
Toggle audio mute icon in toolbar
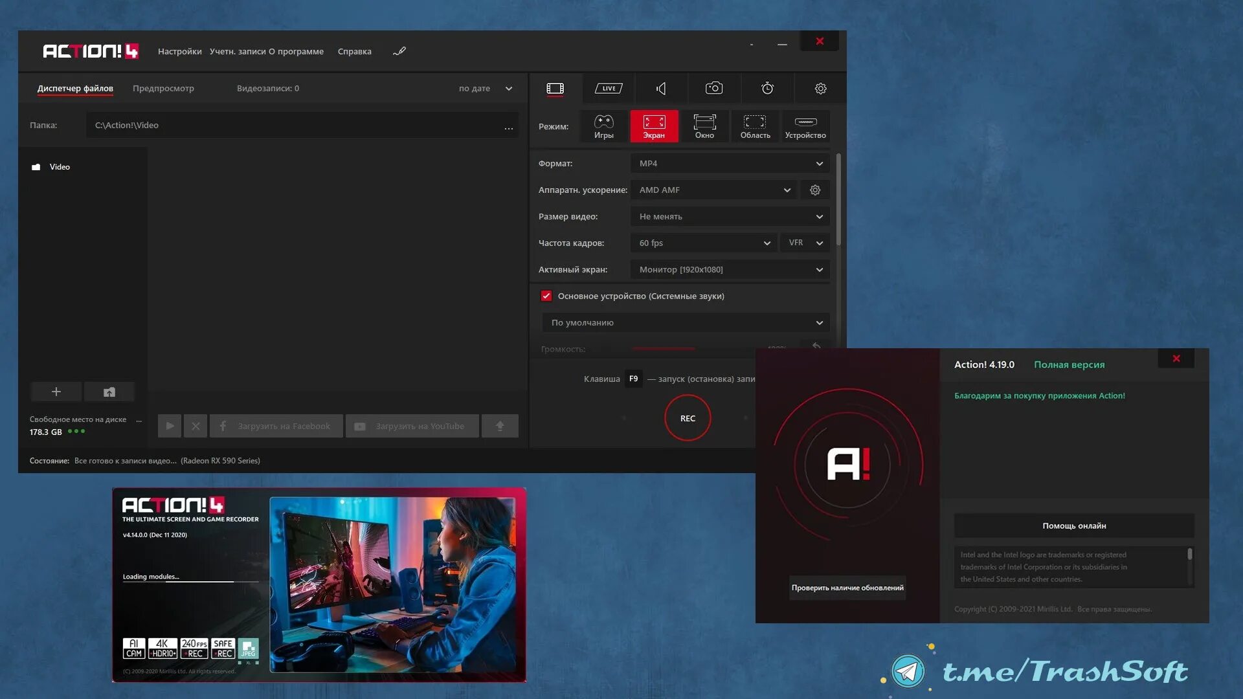tap(661, 88)
